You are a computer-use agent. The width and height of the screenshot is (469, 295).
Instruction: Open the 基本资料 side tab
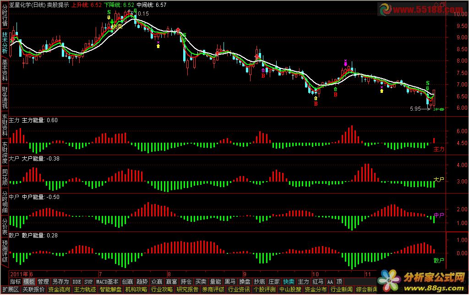tap(5, 70)
